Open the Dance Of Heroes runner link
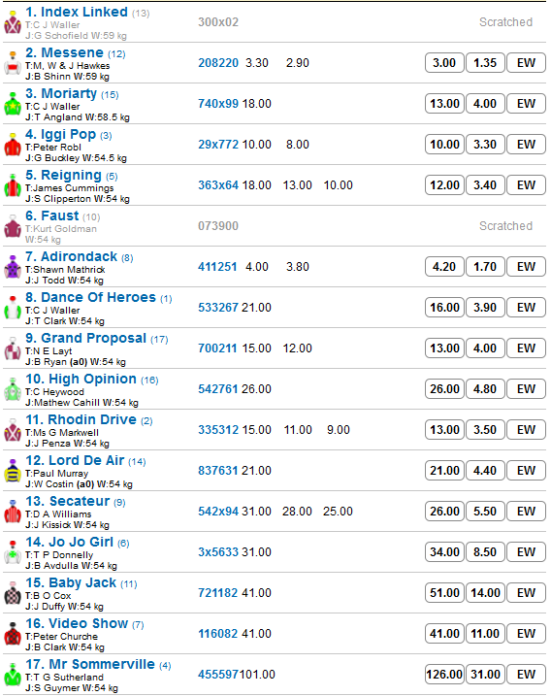Screen dimensions: 551x696 pyautogui.click(x=90, y=297)
